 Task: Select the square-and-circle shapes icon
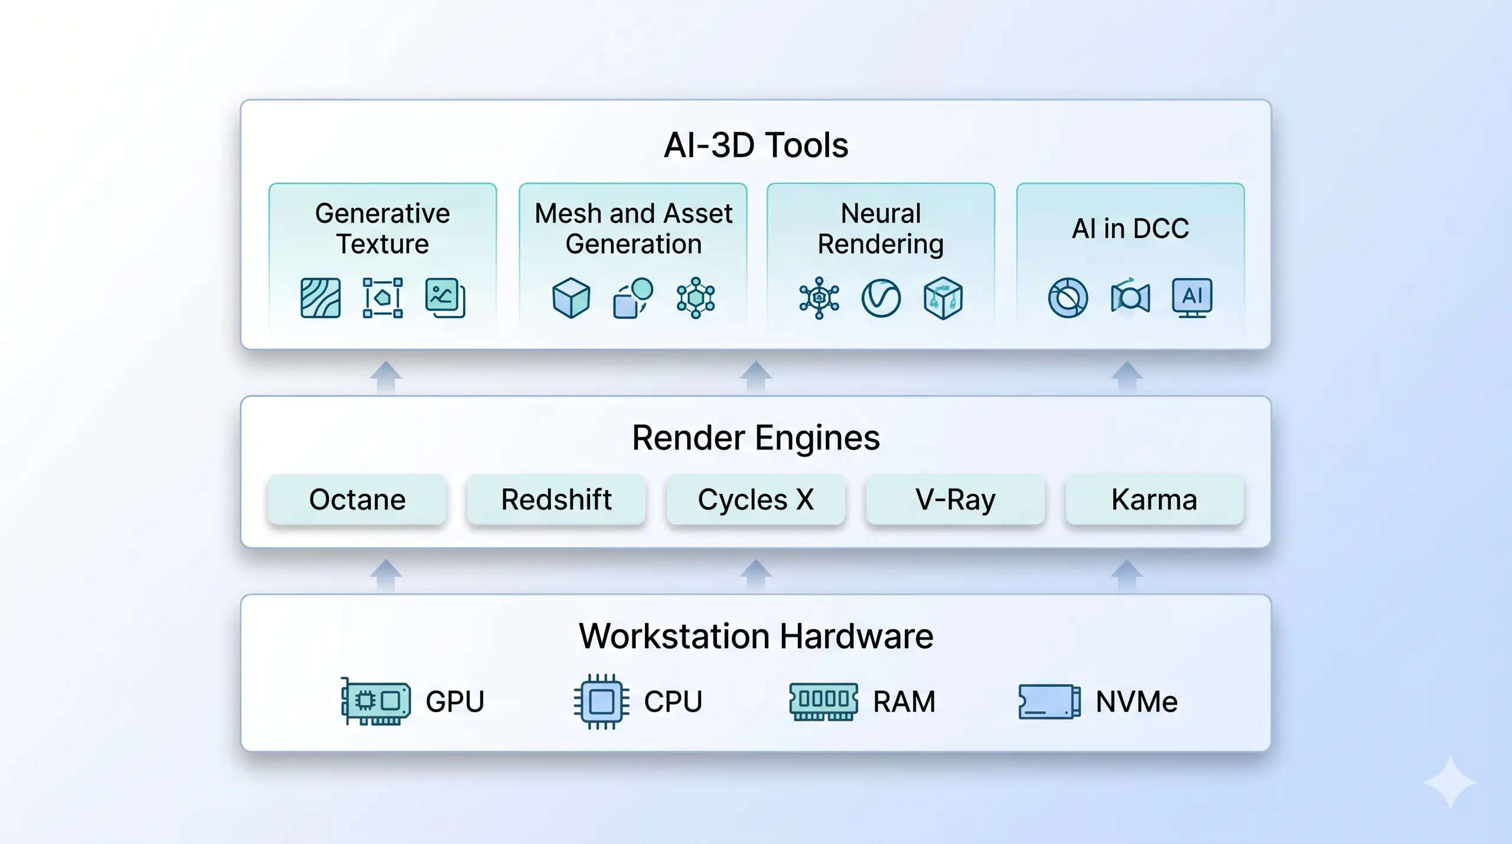633,298
